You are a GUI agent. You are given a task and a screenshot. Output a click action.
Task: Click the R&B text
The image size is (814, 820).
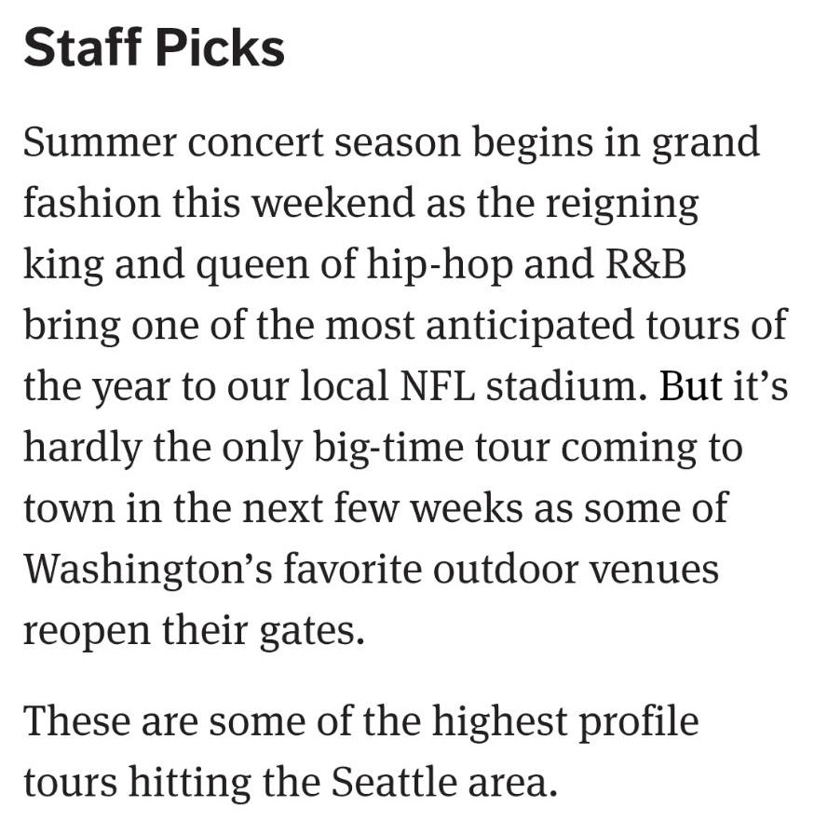[x=645, y=264]
